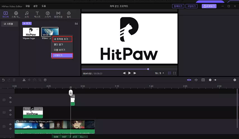Screen dimensions: 239x139
Task: Open the stock media globe tab
Action: pyautogui.click(x=16, y=14)
